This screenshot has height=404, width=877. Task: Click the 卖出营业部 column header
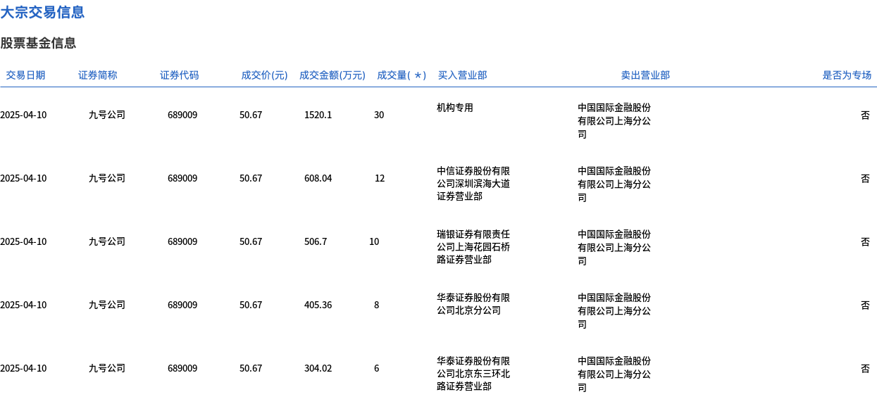(x=645, y=75)
